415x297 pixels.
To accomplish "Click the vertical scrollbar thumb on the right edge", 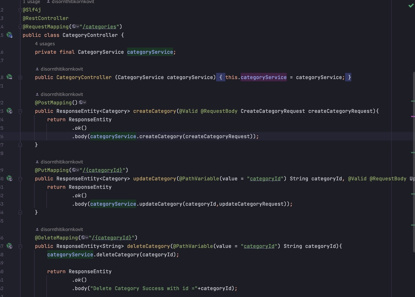I will tap(413, 162).
